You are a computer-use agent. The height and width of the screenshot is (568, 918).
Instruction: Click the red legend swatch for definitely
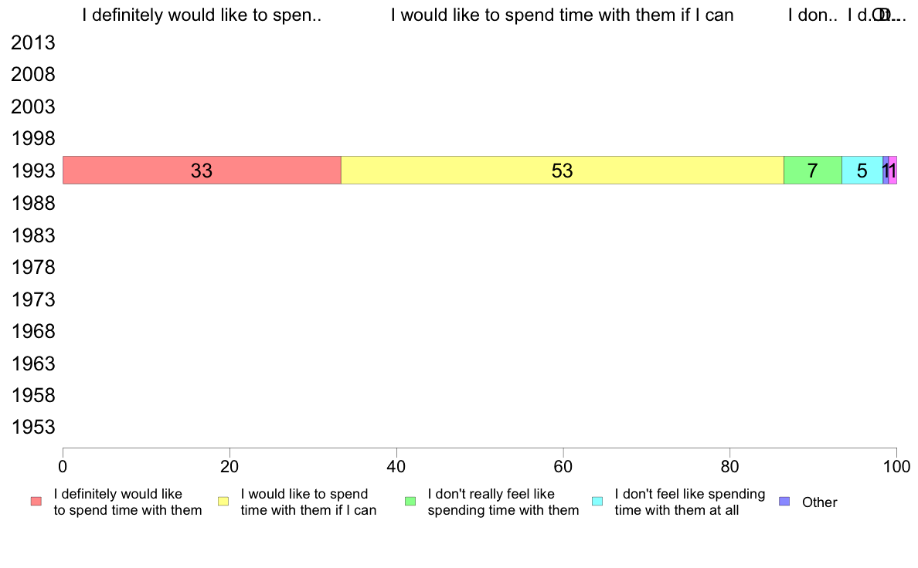[36, 502]
